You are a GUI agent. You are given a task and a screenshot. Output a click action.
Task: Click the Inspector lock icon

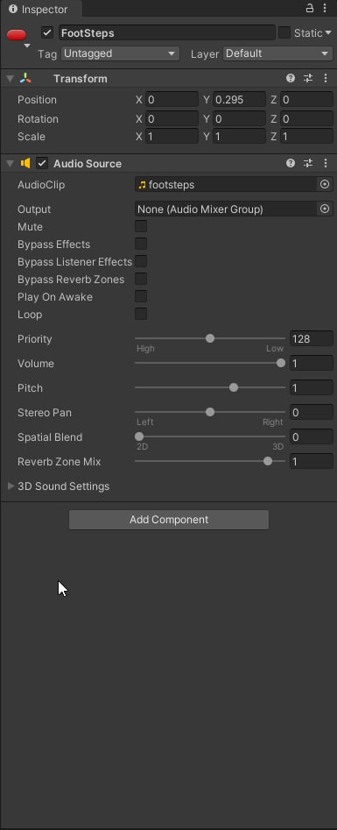[310, 9]
